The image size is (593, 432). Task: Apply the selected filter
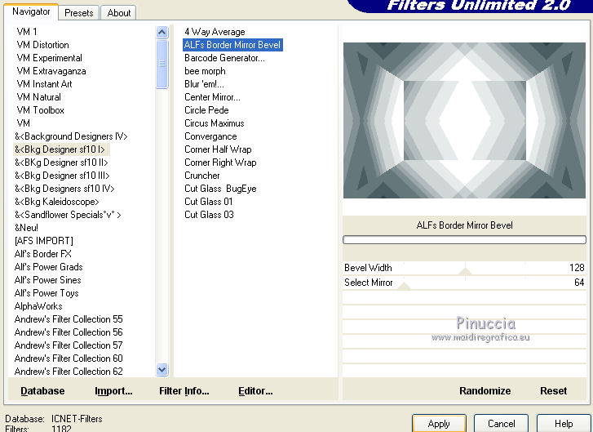[439, 423]
